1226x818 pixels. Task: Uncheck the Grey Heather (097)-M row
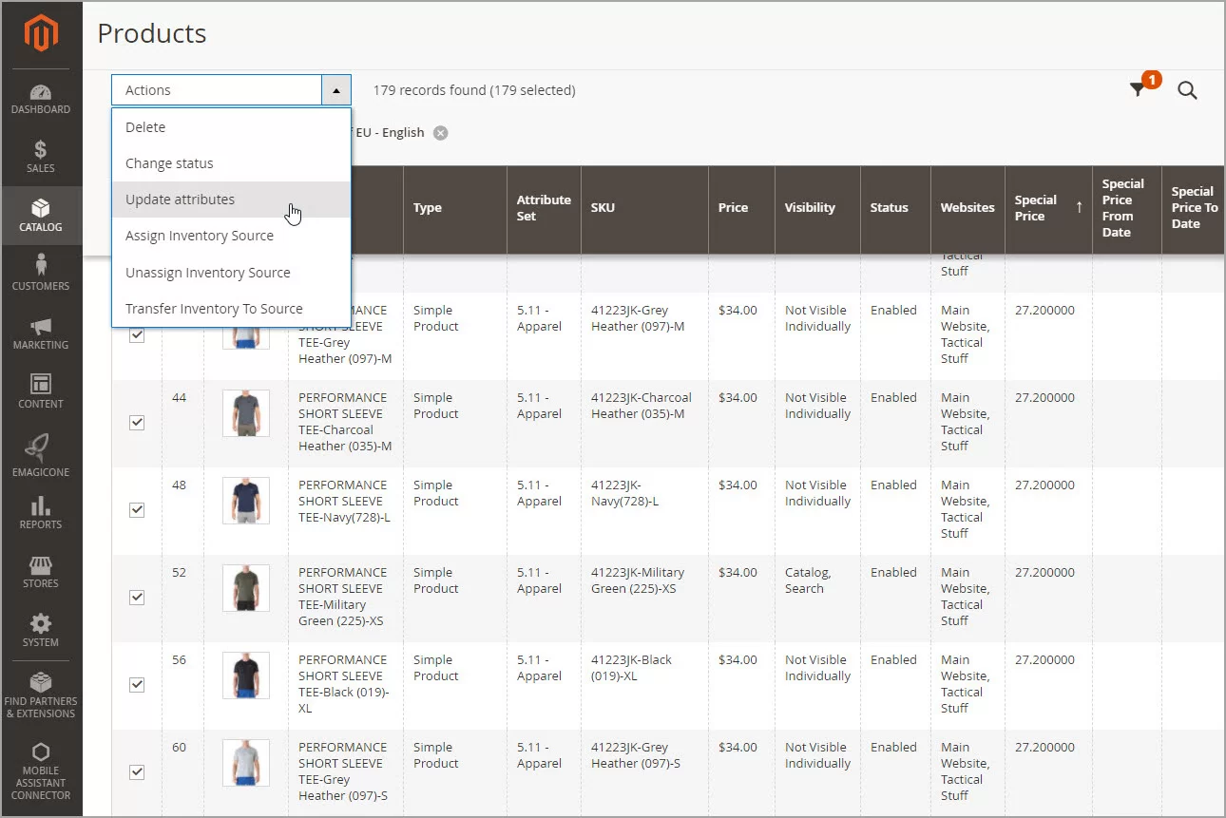[x=137, y=335]
